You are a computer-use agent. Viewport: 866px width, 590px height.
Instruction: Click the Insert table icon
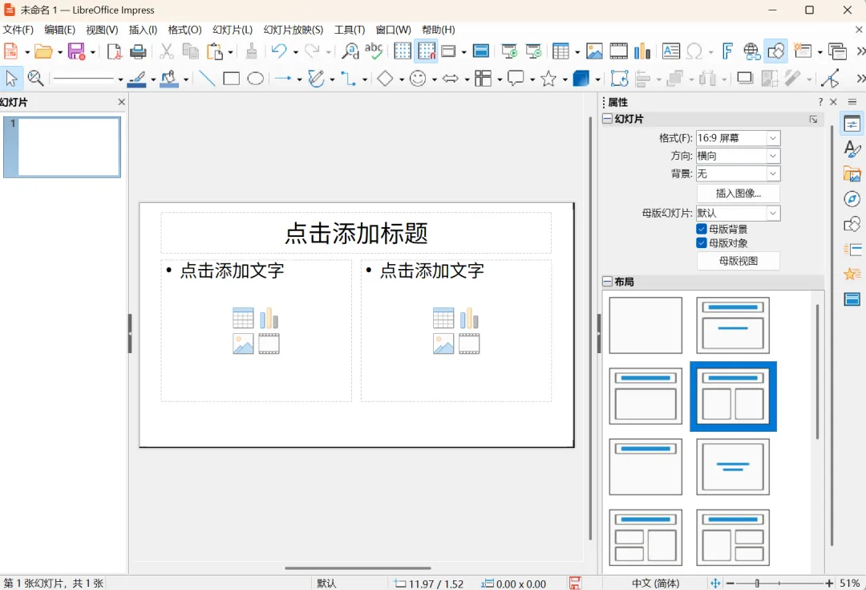[x=560, y=51]
